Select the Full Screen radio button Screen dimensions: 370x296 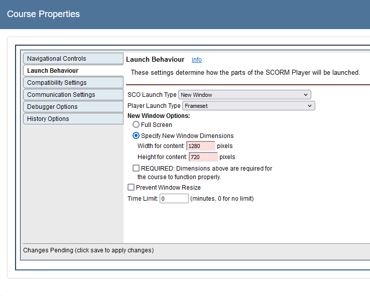click(x=136, y=125)
